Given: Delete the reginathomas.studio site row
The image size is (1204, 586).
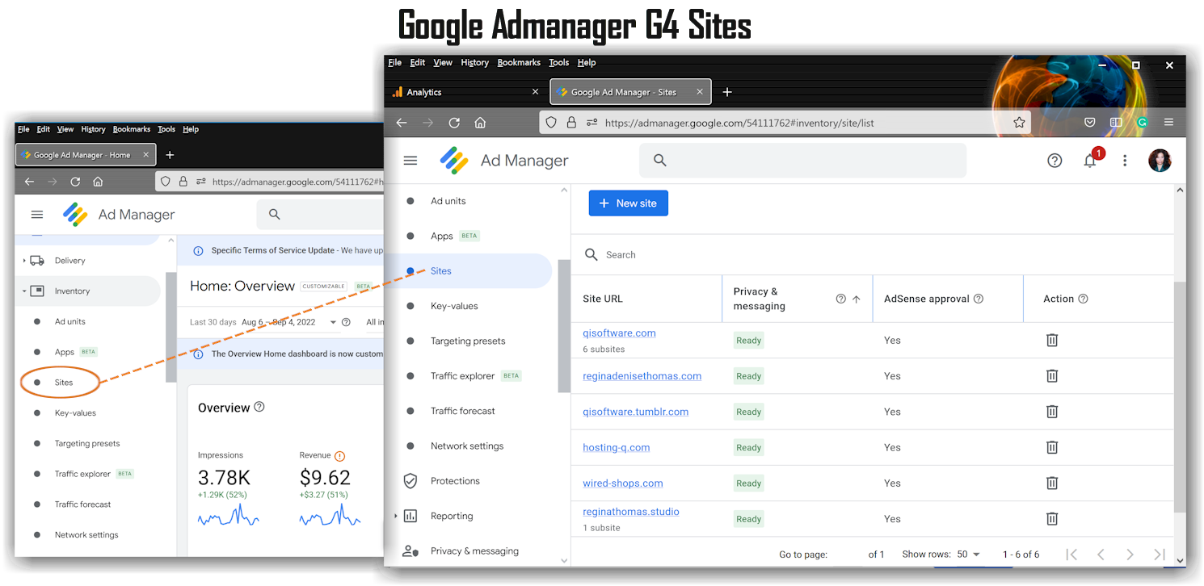Looking at the screenshot, I should click(1051, 519).
